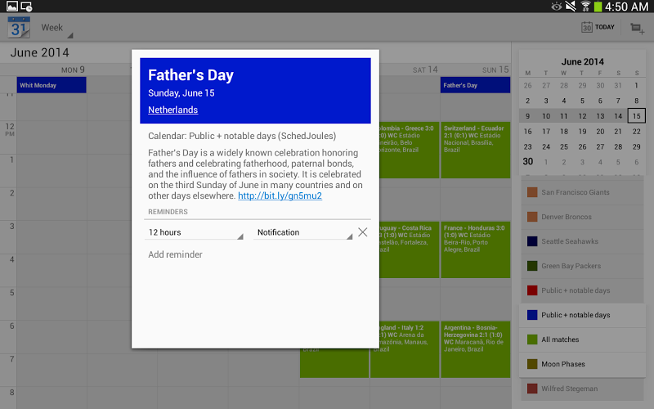Tap the 4:50 AM clock
Image resolution: width=654 pixels, height=409 pixels.
[x=626, y=7]
